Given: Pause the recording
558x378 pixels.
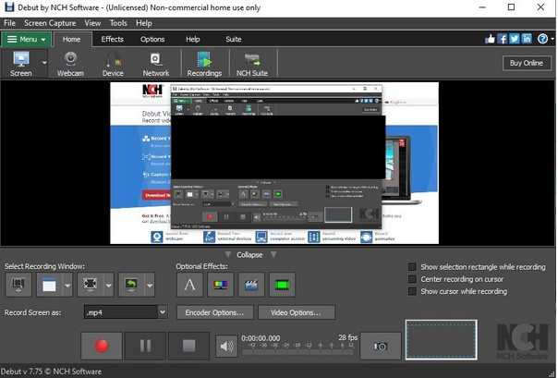Looking at the screenshot, I should (145, 346).
